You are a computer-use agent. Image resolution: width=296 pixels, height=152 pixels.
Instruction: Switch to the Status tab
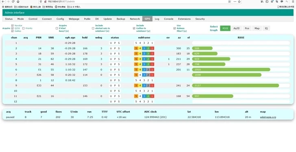tap(9, 19)
